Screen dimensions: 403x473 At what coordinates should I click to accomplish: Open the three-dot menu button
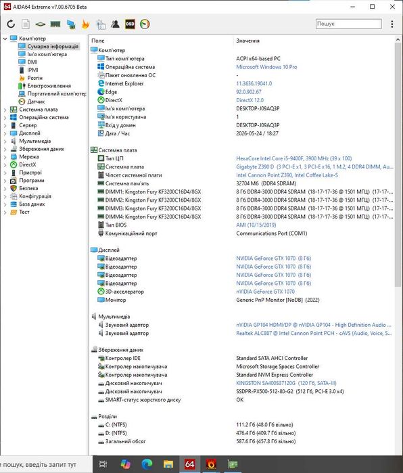[x=392, y=24]
